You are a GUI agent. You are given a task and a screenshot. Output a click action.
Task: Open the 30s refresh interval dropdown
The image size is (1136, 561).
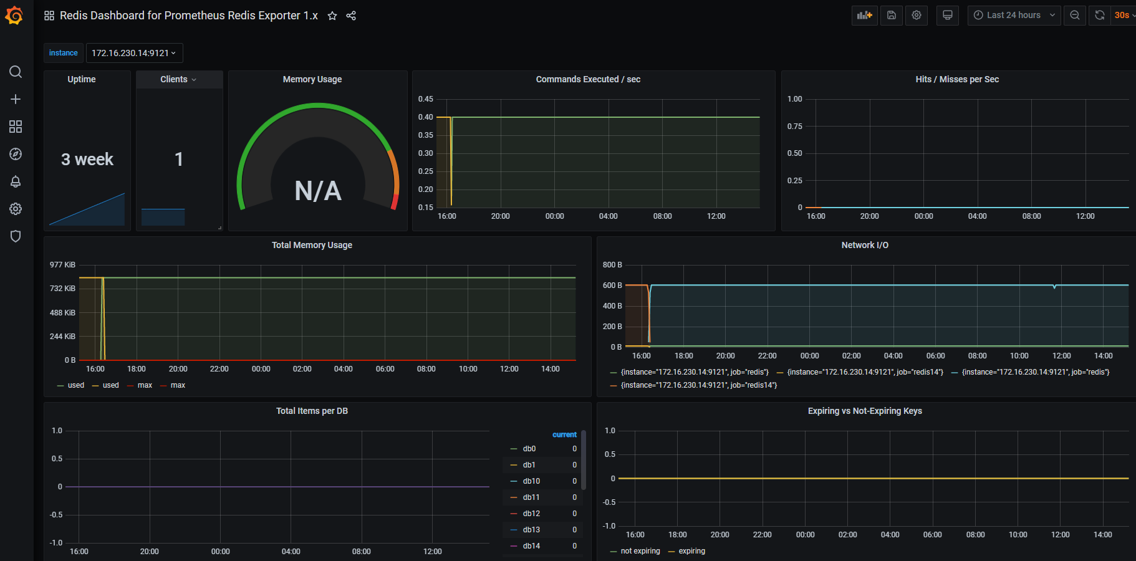(1124, 16)
